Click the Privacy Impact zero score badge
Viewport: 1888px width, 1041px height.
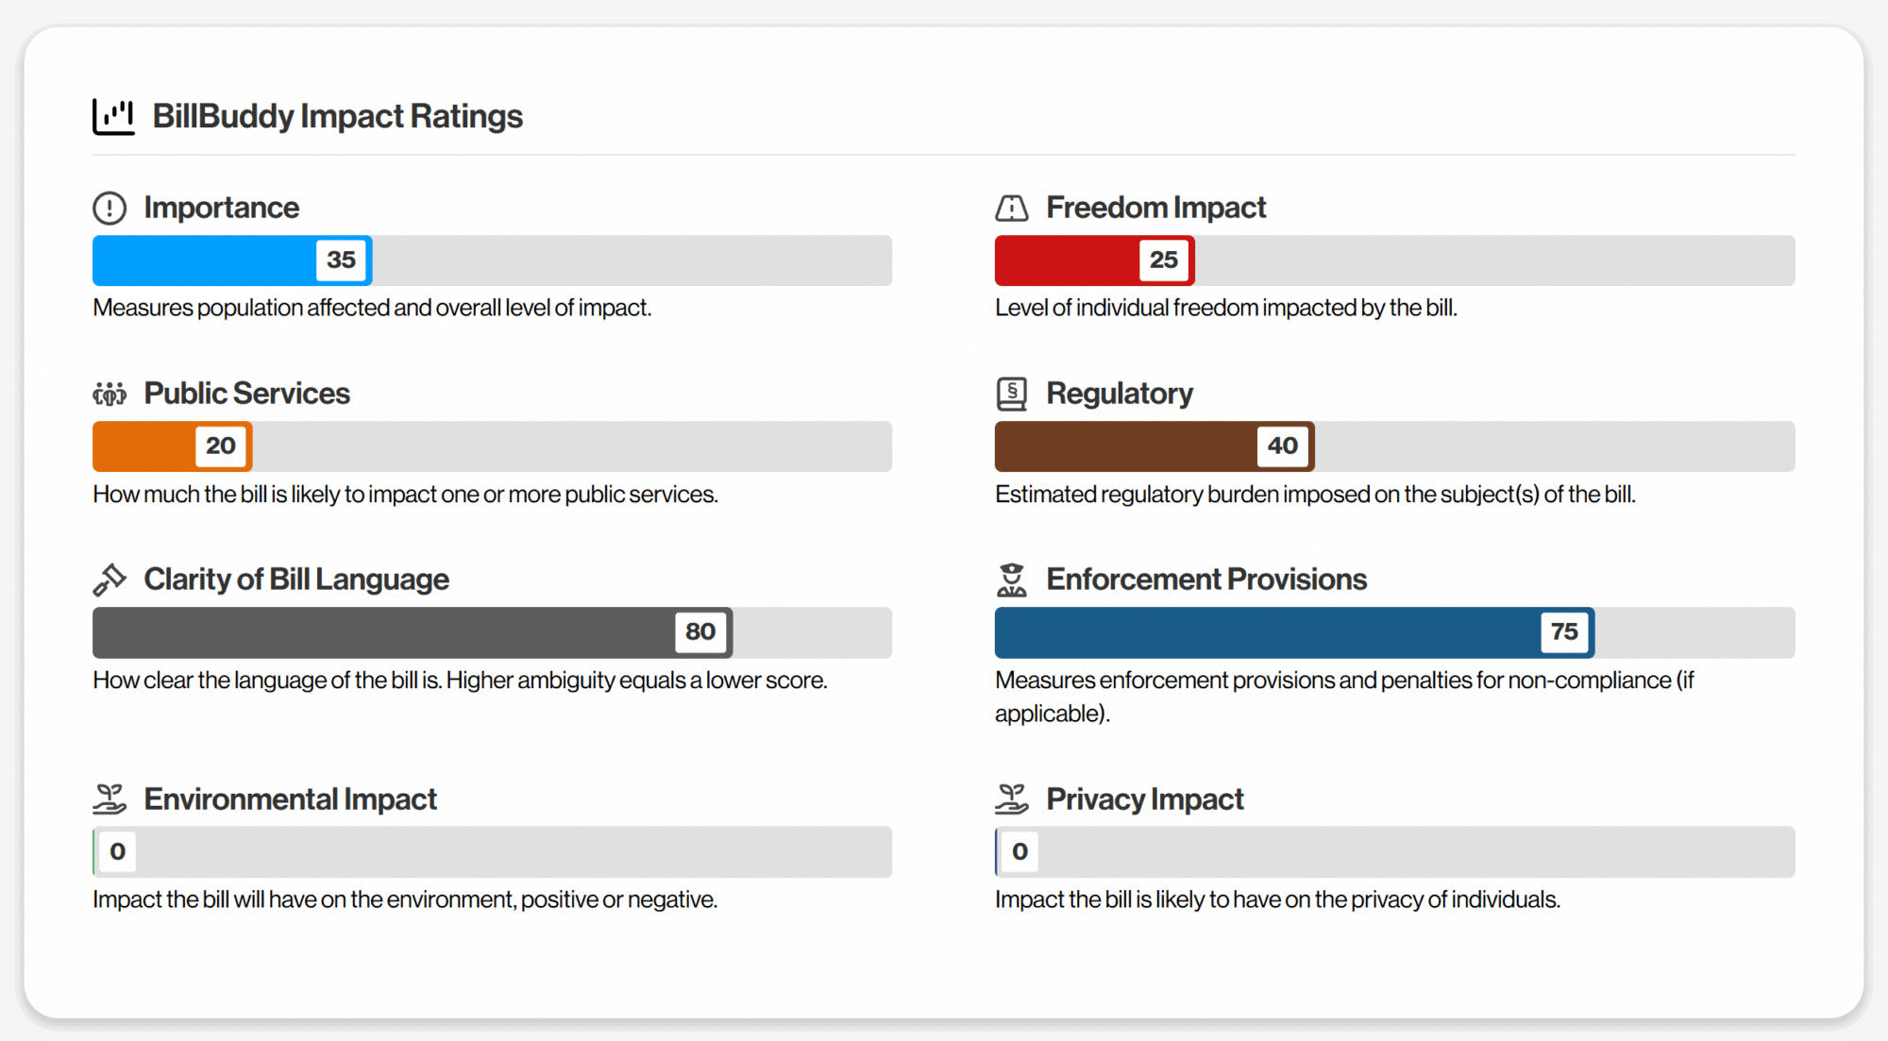[1020, 852]
